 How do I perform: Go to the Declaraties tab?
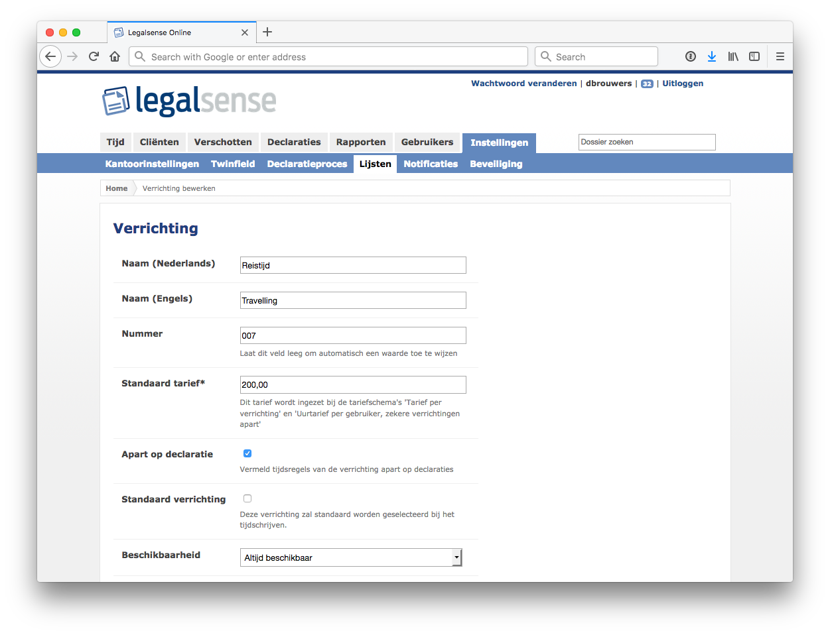click(x=294, y=142)
